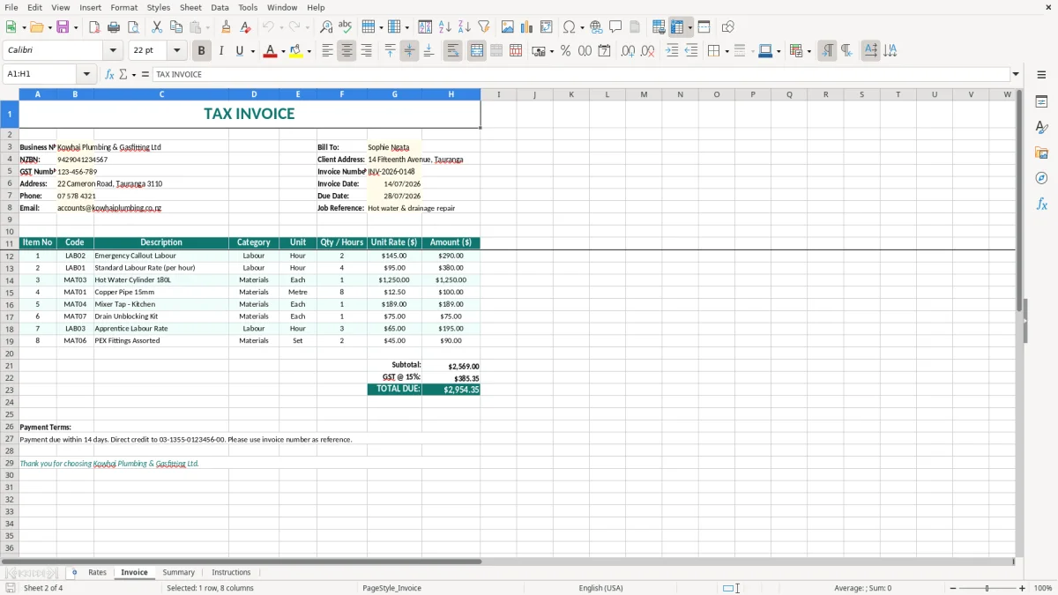Toggle Bold formatting

(x=202, y=51)
